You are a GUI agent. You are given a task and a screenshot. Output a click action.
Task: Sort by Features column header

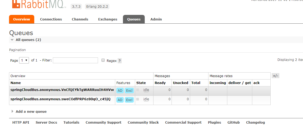click(123, 83)
